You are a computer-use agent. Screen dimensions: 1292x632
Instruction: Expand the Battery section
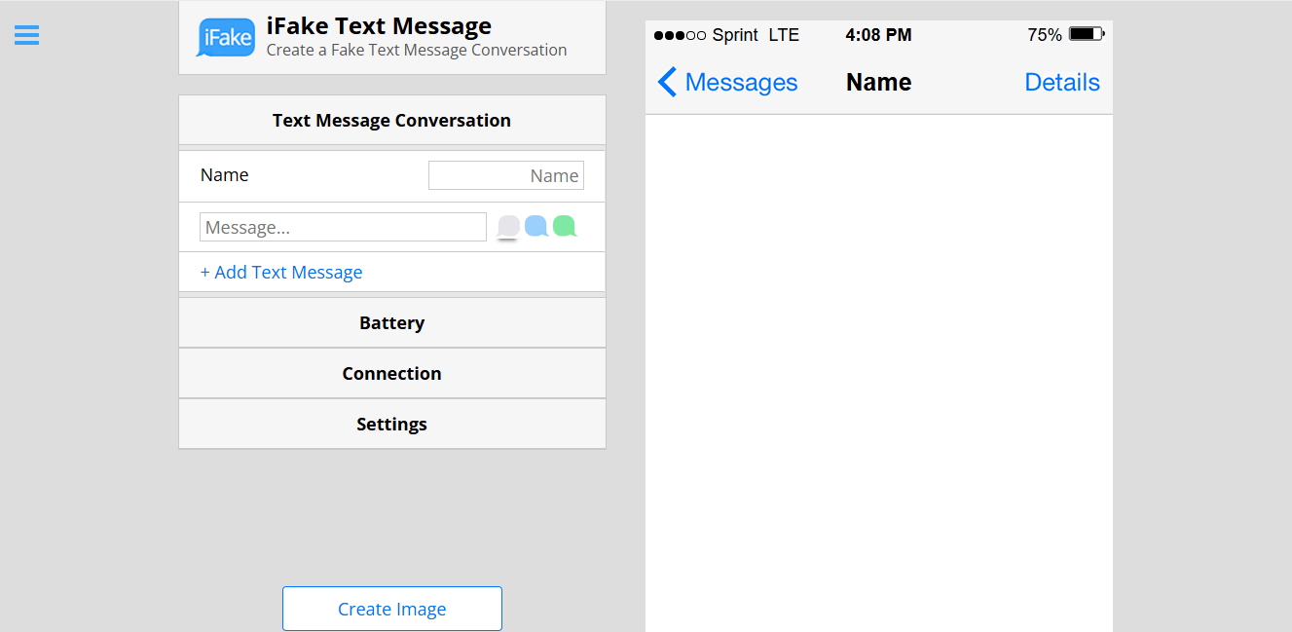click(x=392, y=322)
